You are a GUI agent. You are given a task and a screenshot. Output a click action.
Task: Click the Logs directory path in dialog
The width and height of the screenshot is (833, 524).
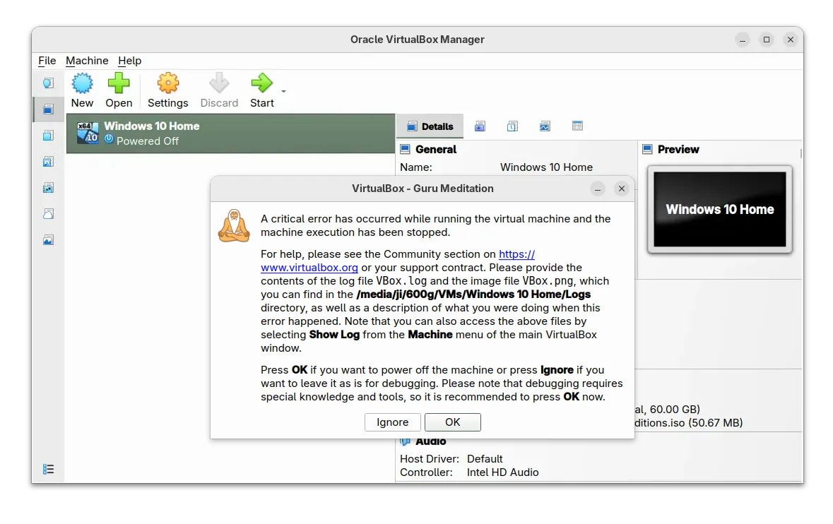tap(473, 294)
